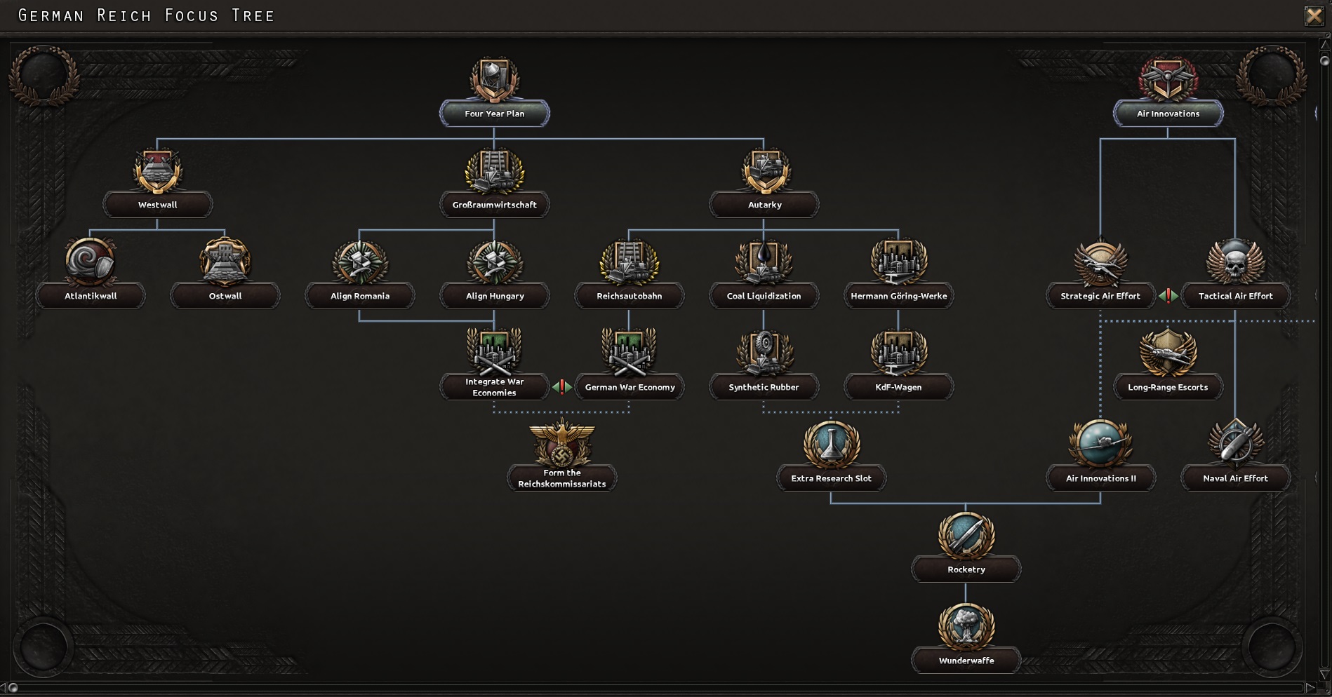Select the Align Romania focus icon
This screenshot has height=697, width=1332.
tap(359, 262)
